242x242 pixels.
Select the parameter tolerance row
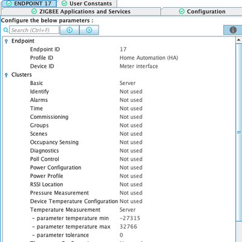(60, 235)
